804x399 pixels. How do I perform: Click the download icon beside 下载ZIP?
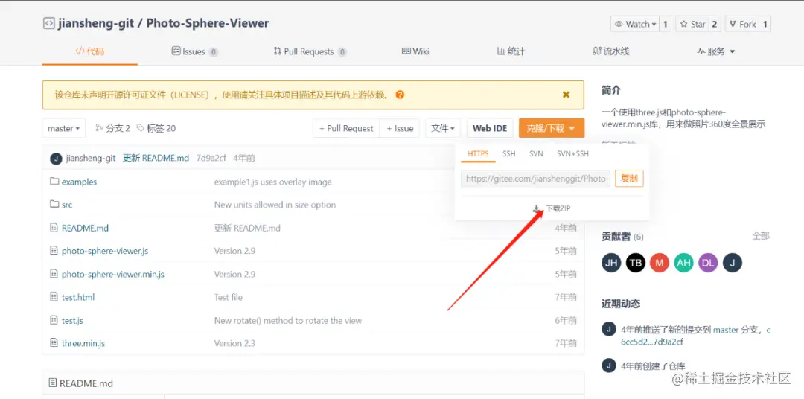pos(536,208)
